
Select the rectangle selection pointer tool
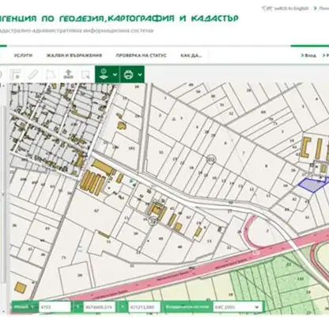coord(85,74)
